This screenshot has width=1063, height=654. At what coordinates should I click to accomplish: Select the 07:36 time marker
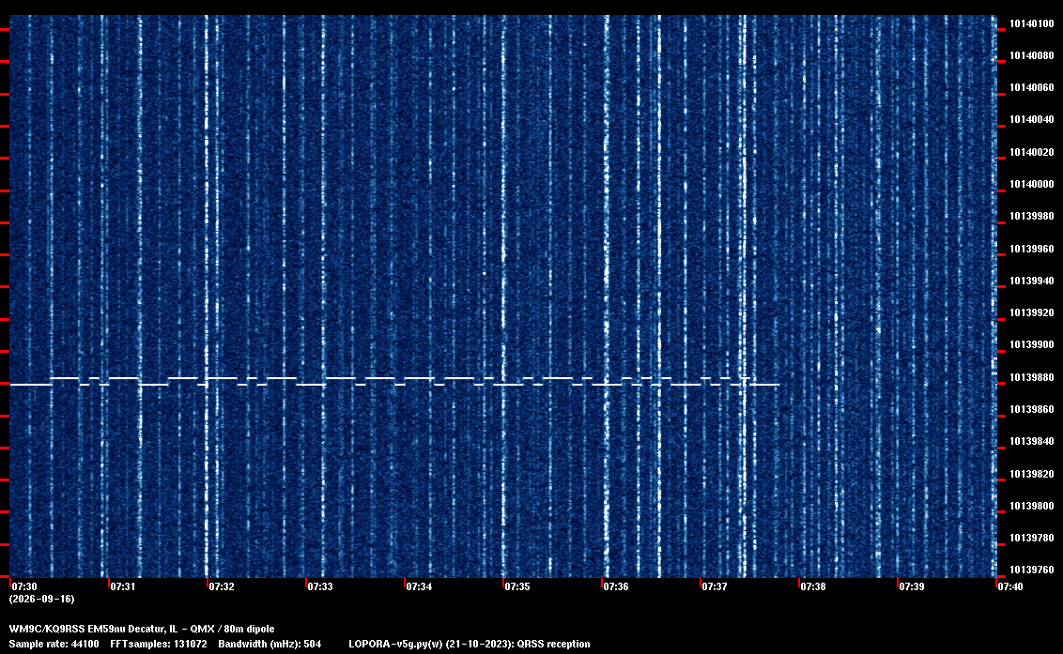(616, 586)
